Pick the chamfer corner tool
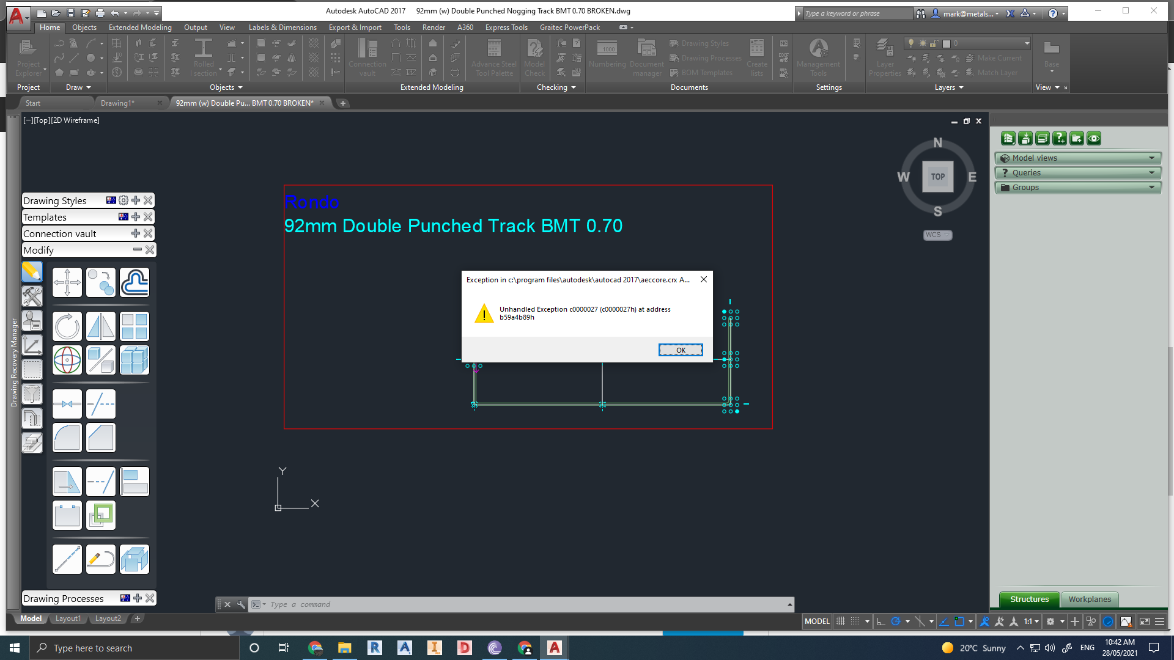Screen dimensions: 1174x660 (101, 438)
